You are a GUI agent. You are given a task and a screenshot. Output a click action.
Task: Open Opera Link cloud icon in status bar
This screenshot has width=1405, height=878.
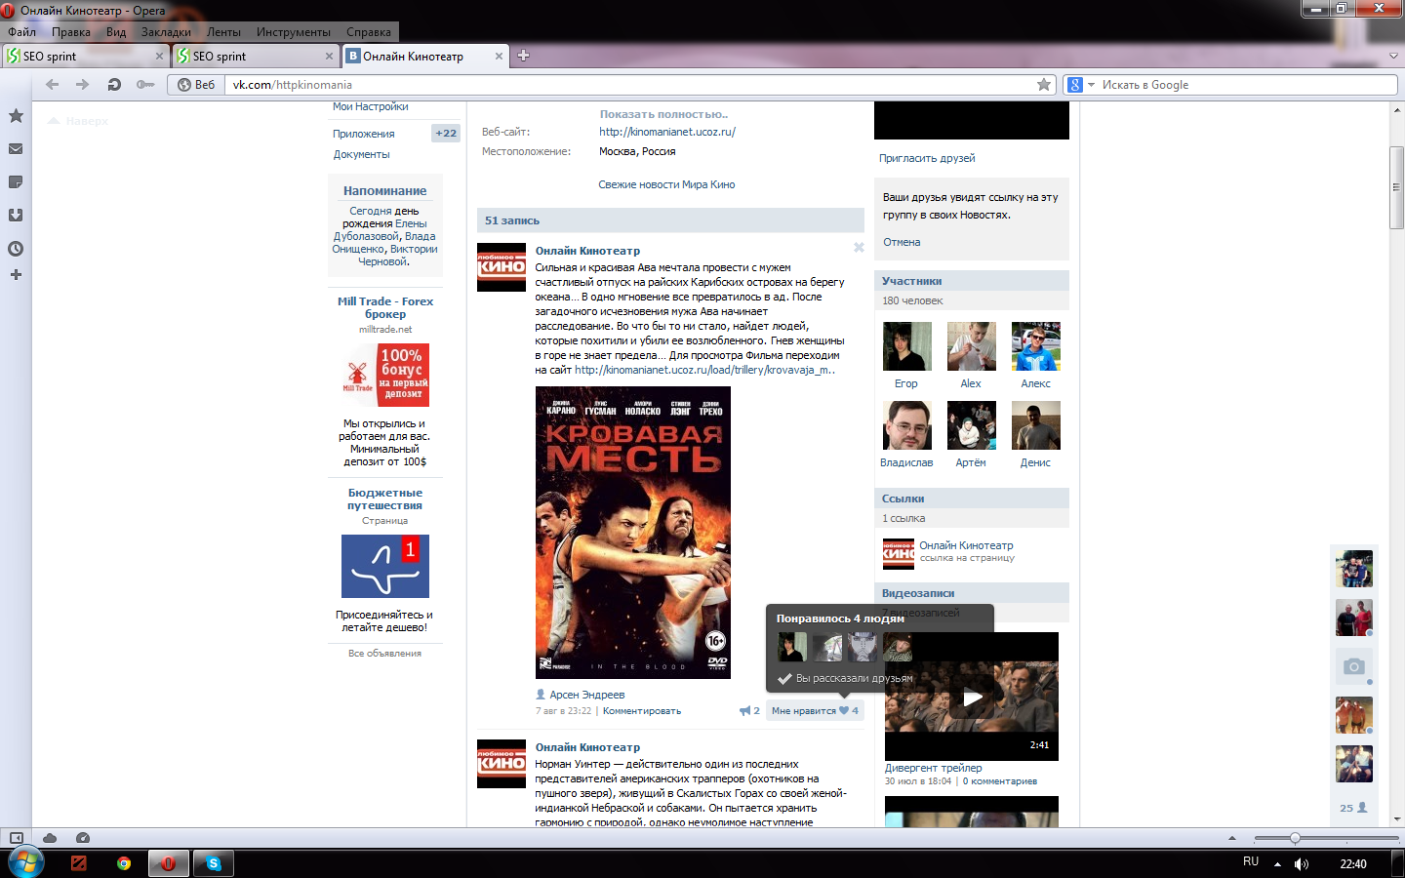(x=50, y=838)
